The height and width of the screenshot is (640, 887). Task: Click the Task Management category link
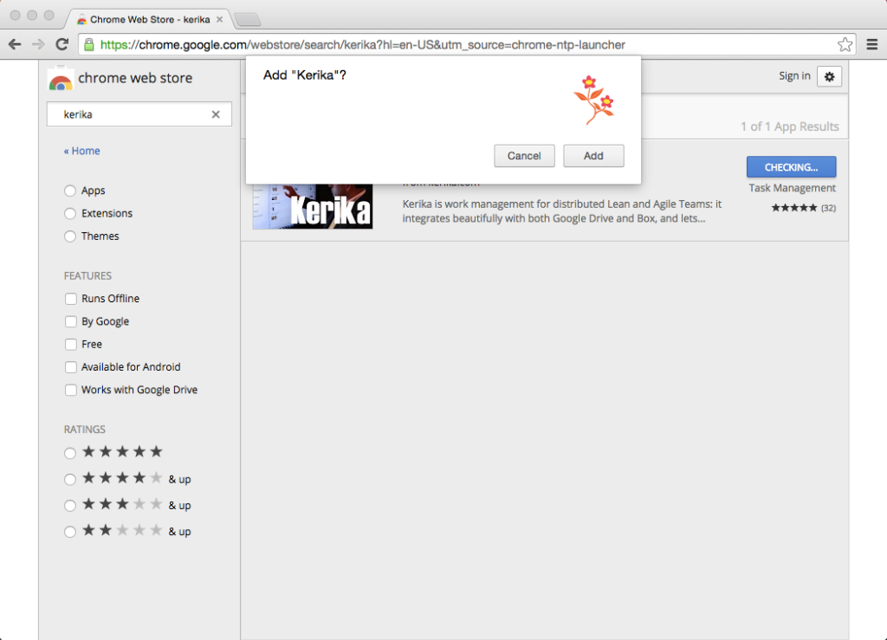792,188
